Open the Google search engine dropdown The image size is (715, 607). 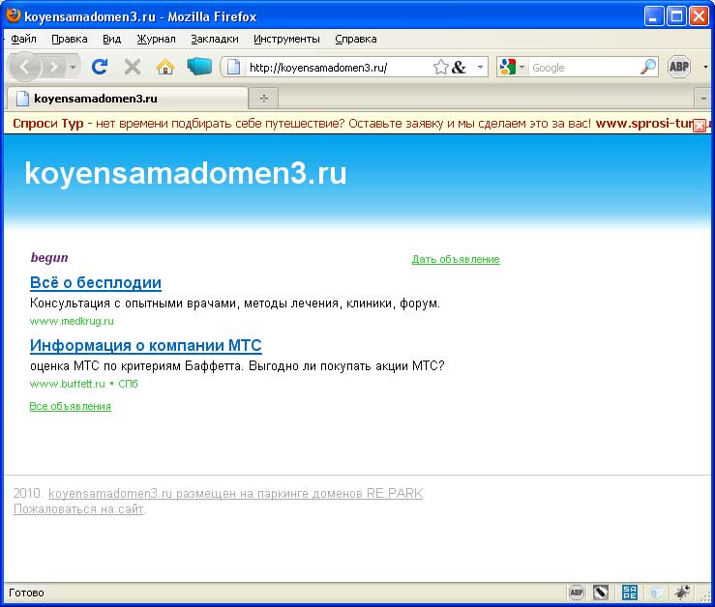(x=513, y=67)
